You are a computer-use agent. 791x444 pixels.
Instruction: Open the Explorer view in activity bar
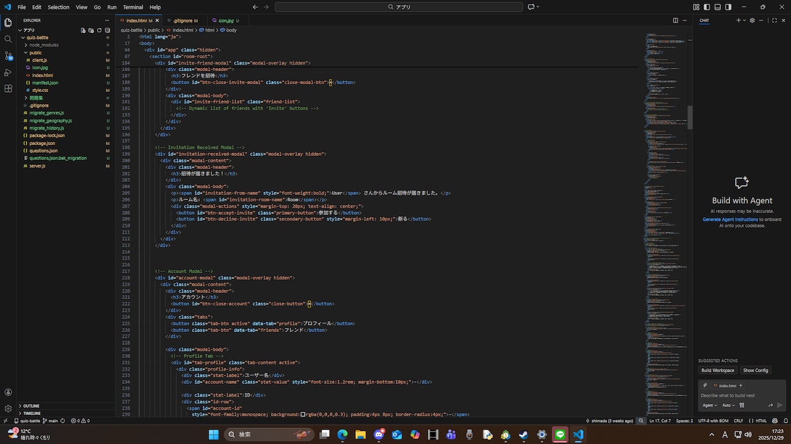click(x=8, y=22)
